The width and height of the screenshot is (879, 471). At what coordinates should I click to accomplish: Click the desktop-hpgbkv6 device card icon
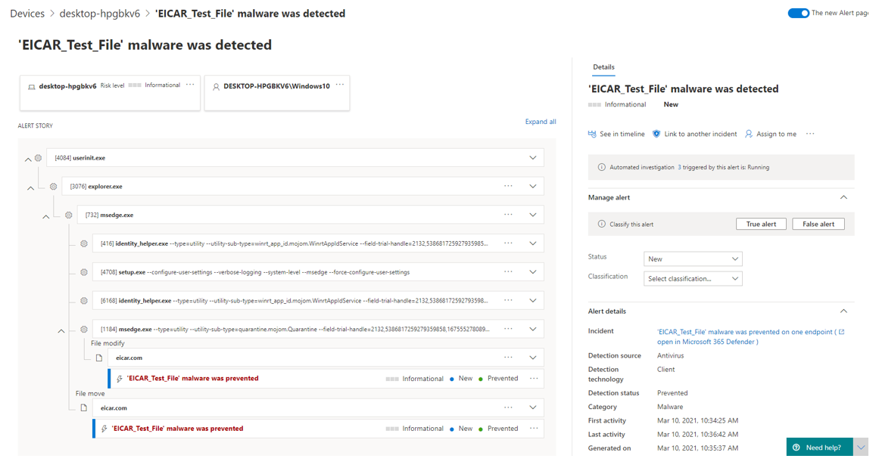[x=31, y=87]
